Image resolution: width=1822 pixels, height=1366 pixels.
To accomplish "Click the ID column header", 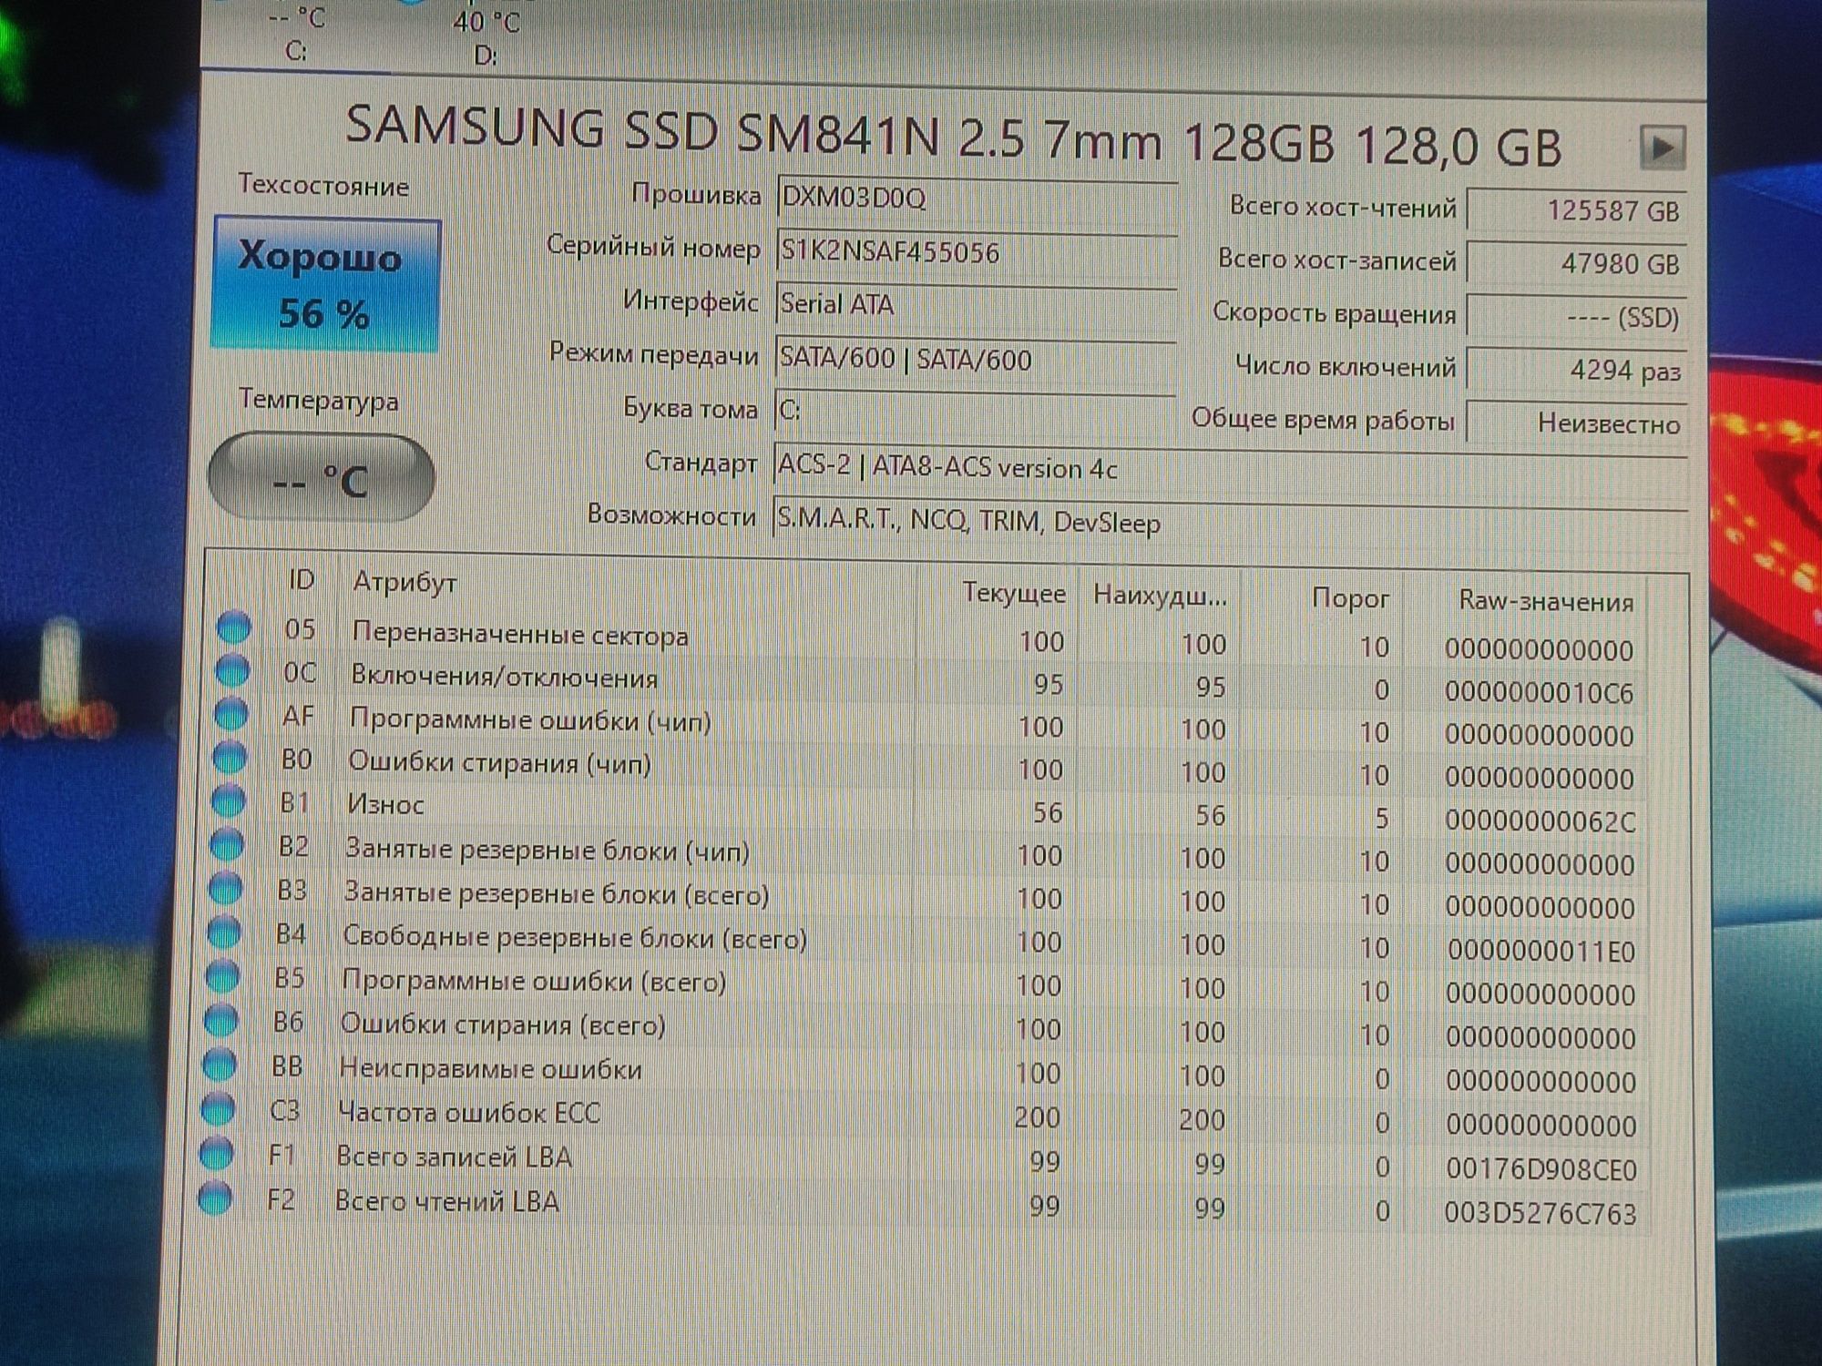I will coord(301,580).
